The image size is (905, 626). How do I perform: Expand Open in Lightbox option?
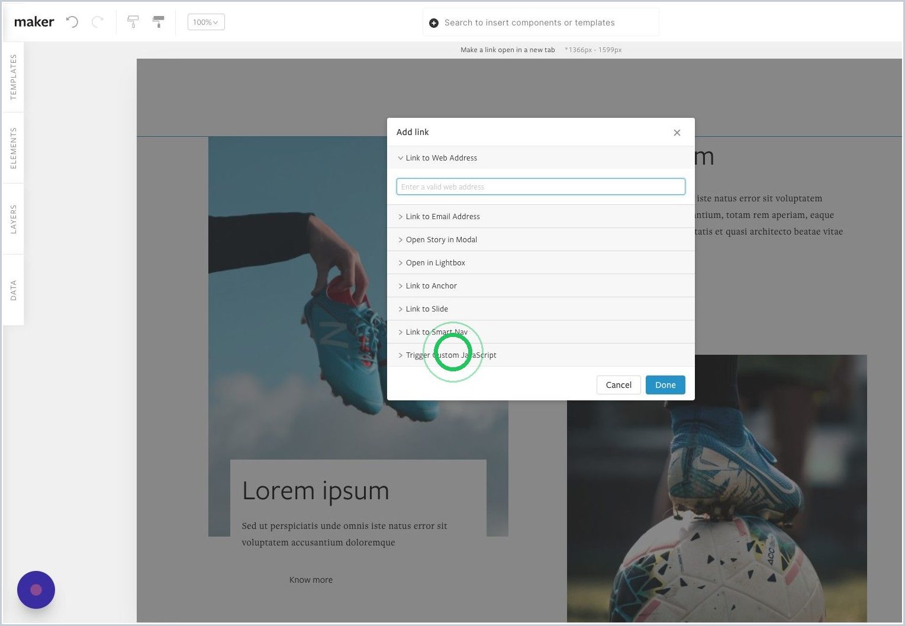pyautogui.click(x=540, y=262)
